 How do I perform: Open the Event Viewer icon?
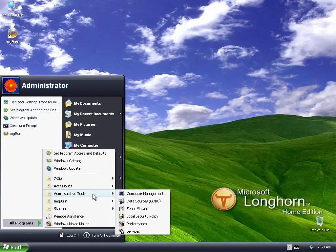pyautogui.click(x=122, y=209)
